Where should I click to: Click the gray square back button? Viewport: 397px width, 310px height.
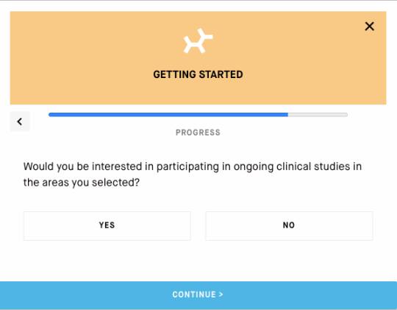[20, 121]
